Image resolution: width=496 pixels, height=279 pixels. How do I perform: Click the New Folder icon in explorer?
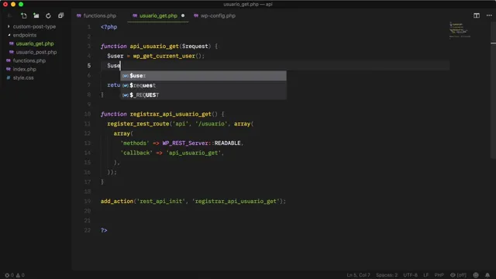coord(36,15)
